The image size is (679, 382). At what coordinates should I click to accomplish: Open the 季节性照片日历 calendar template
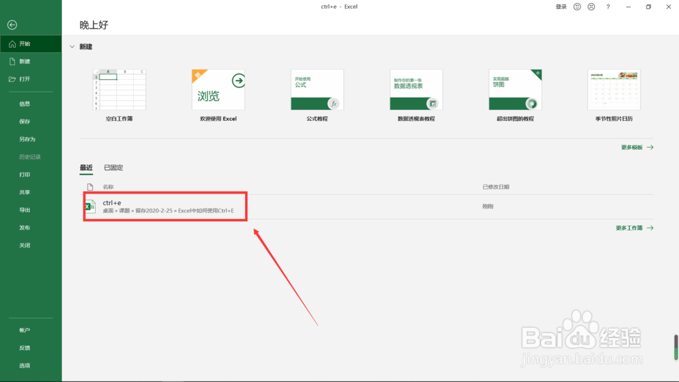coord(614,95)
